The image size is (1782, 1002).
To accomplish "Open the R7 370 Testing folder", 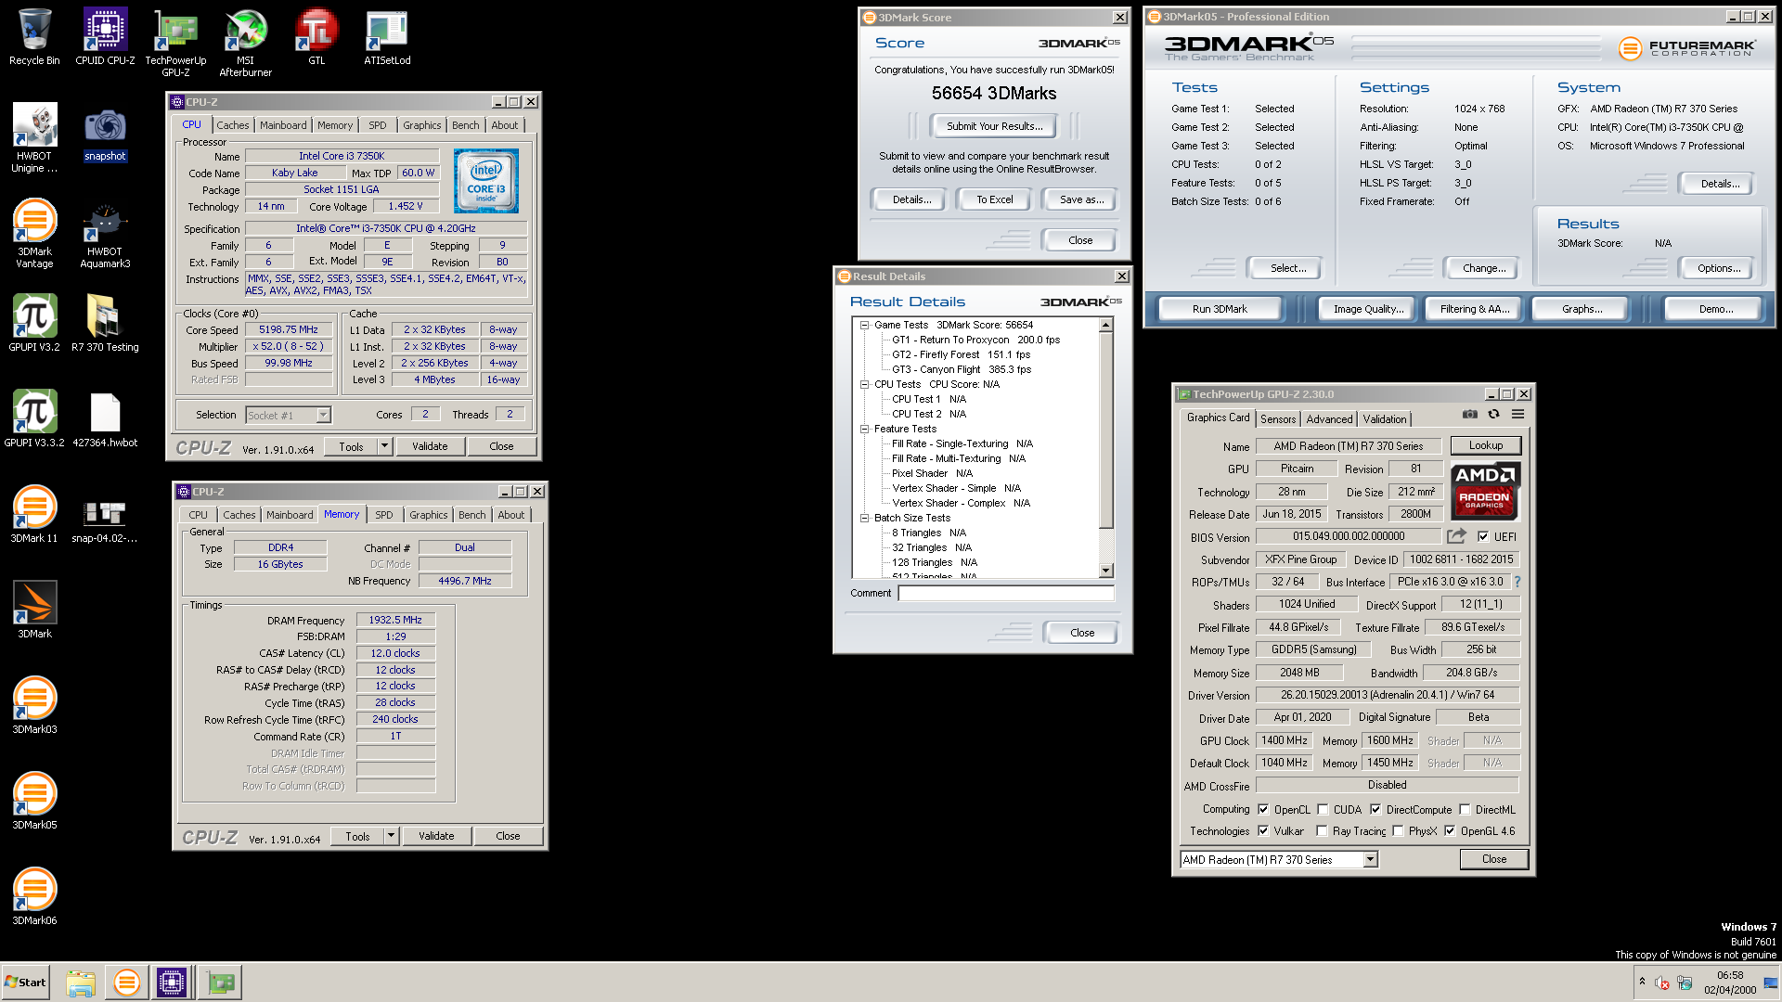I will (x=105, y=323).
